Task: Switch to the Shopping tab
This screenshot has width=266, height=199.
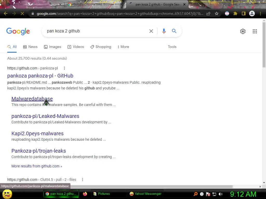Action: click(101, 47)
